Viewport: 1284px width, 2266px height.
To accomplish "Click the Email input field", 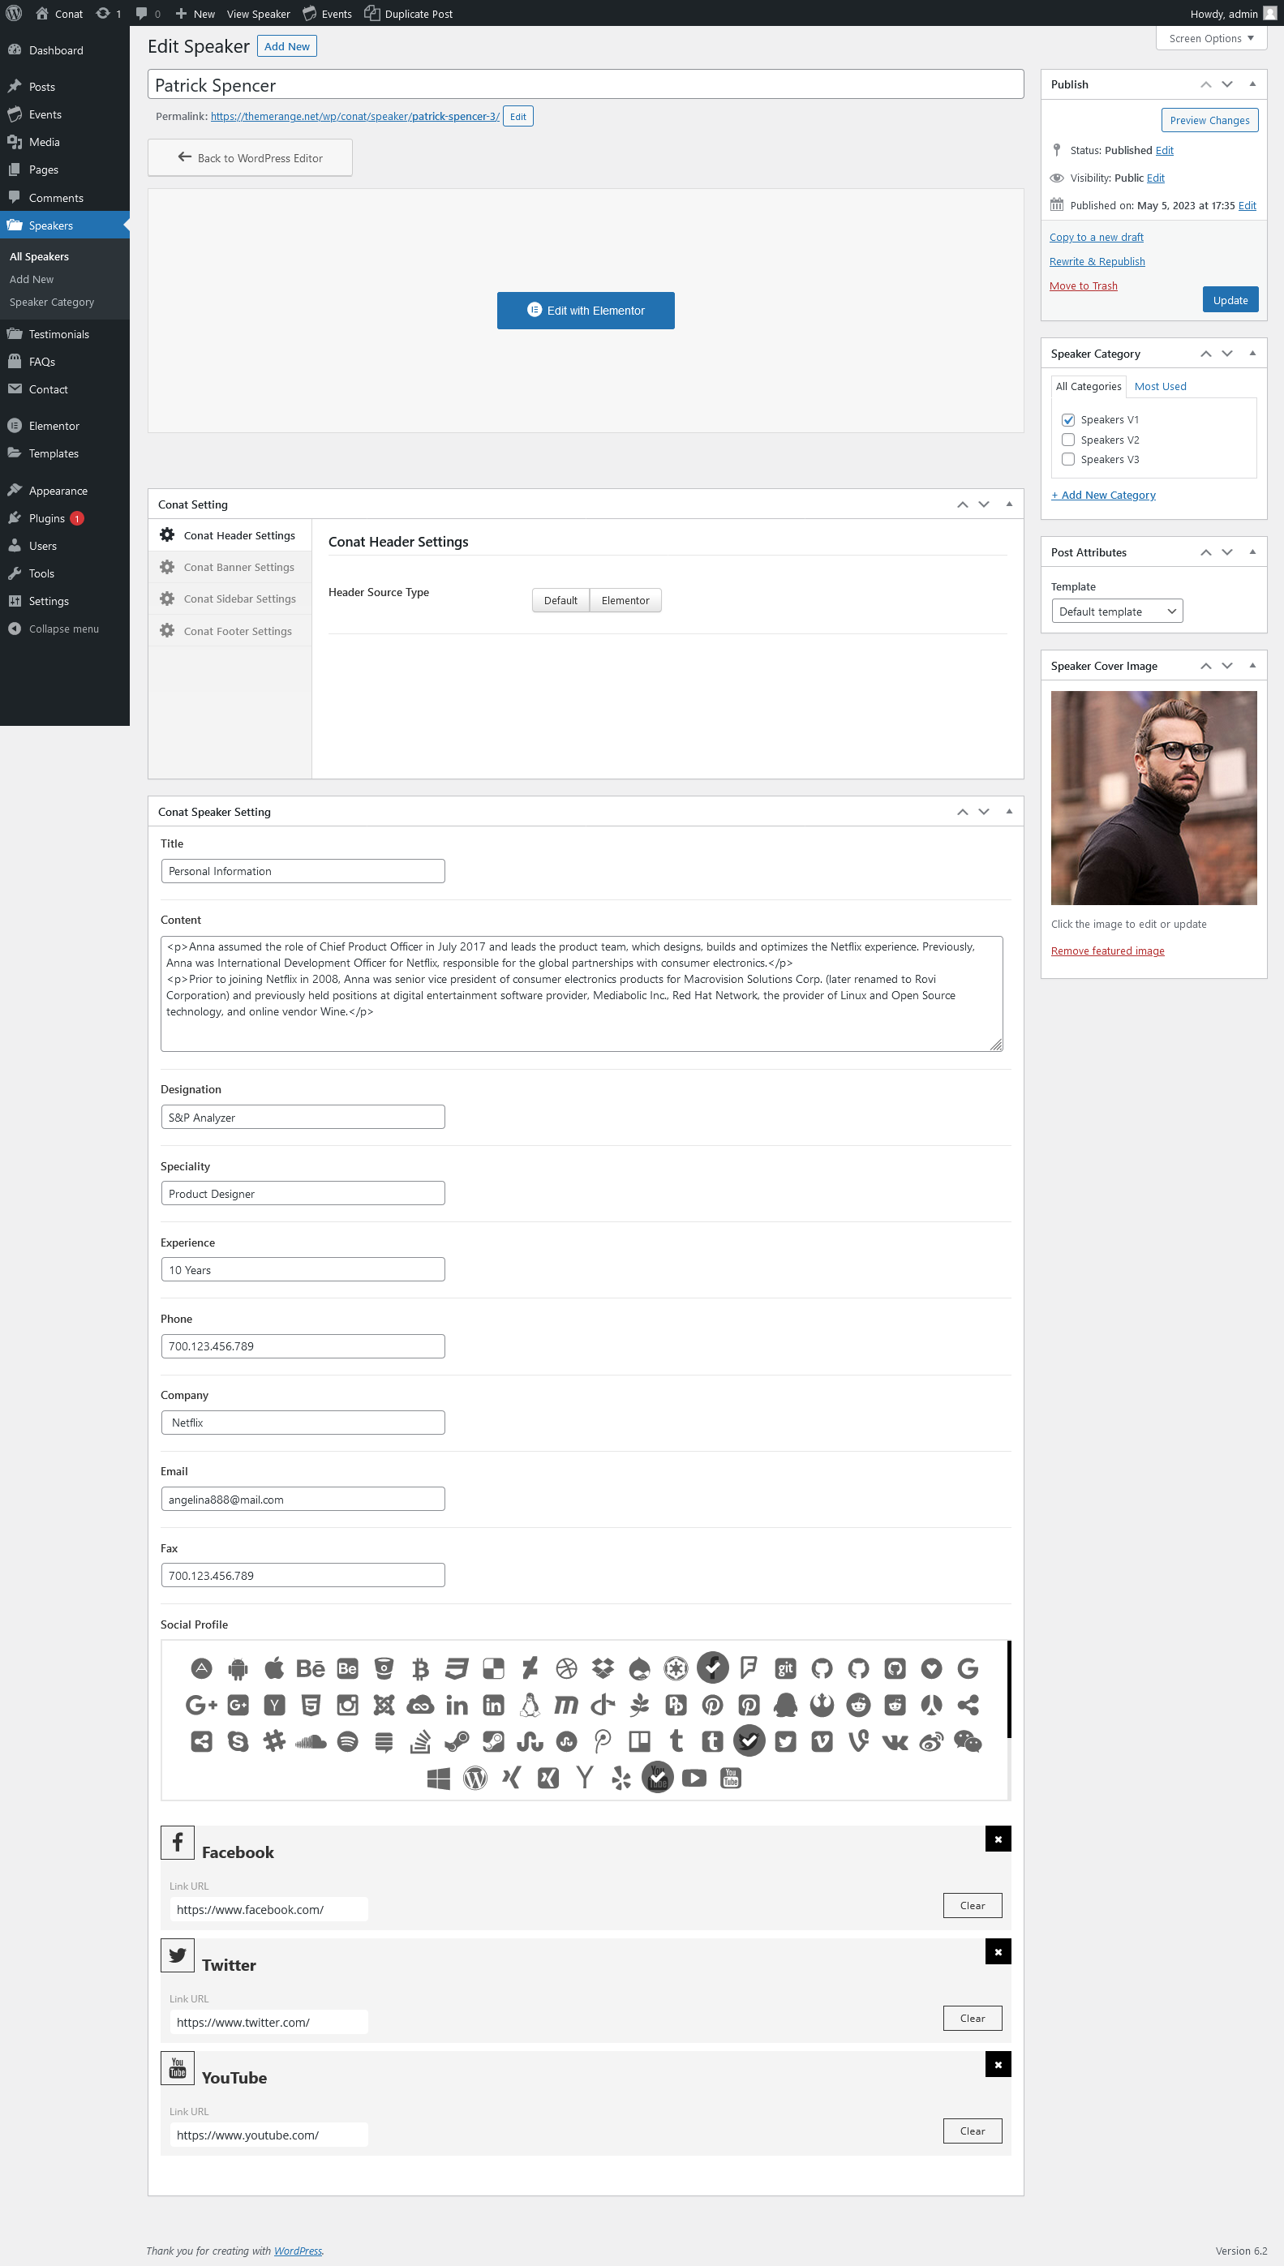I will [x=303, y=1499].
